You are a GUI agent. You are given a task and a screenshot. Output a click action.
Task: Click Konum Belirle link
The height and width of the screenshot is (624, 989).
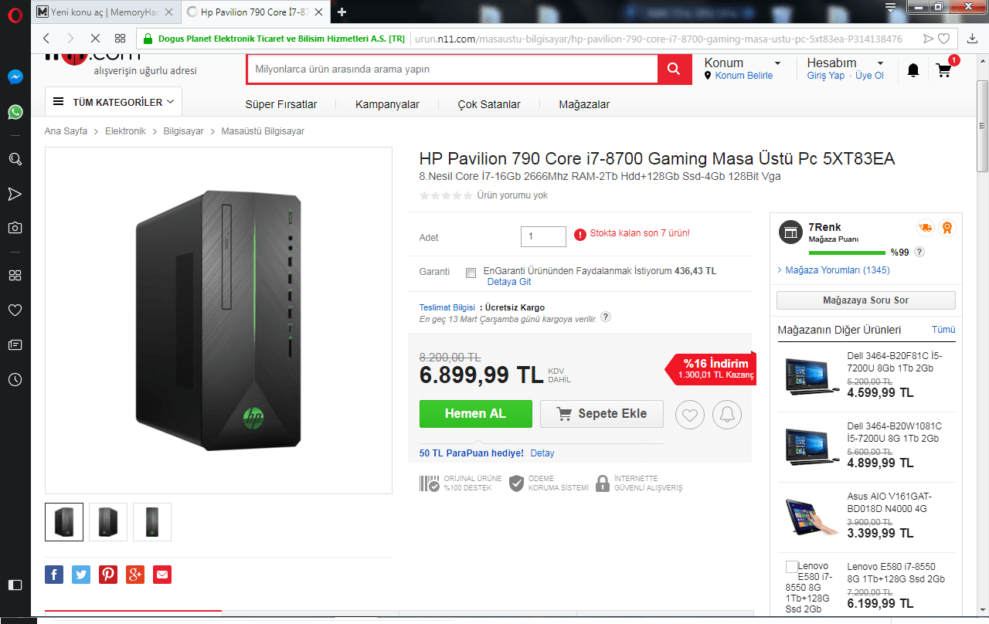[743, 76]
